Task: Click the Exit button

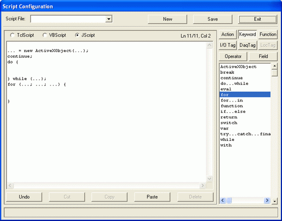Action: (x=257, y=19)
